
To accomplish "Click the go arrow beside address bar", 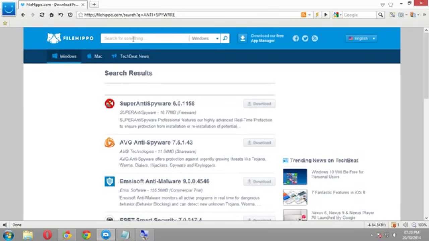I will click(325, 15).
